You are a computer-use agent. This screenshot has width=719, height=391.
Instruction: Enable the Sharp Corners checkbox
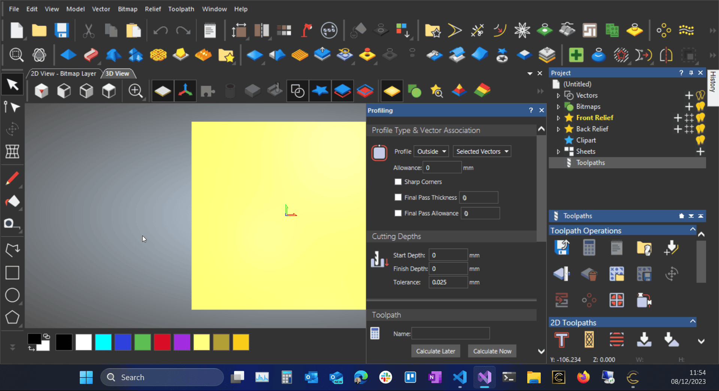coord(398,182)
